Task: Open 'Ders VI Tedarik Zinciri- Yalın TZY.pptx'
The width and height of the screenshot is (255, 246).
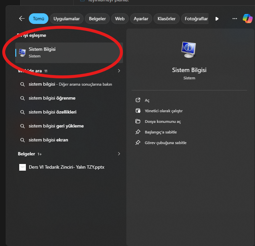Action: (x=69, y=167)
